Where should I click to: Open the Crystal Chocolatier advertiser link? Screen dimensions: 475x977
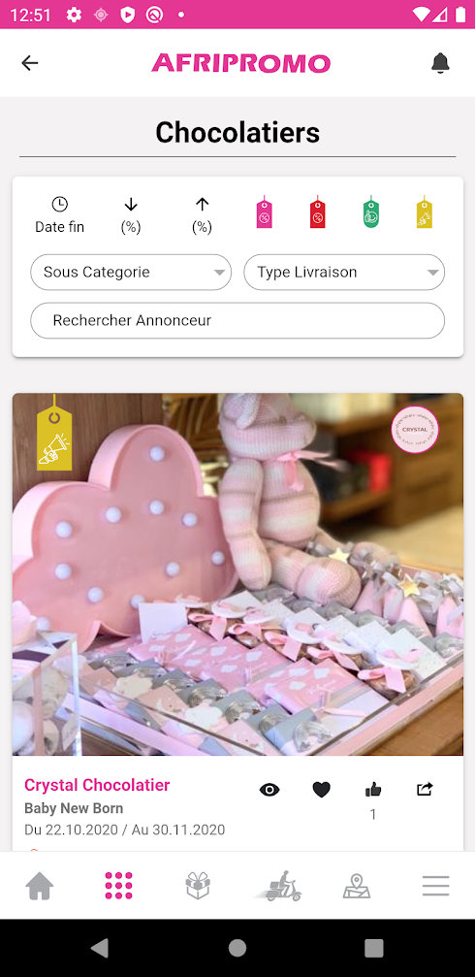point(97,785)
